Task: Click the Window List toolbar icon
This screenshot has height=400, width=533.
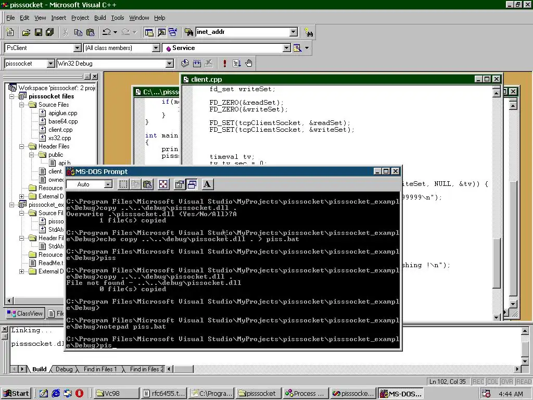Action: (173, 32)
